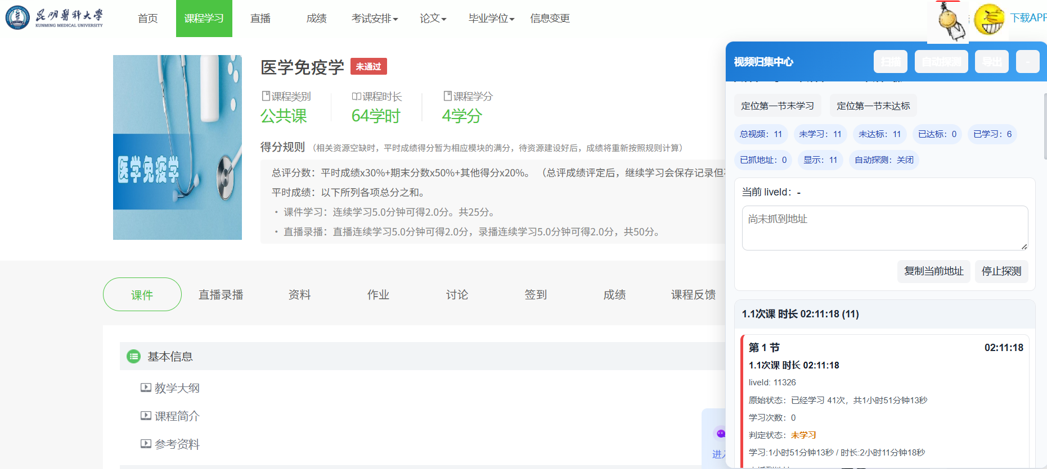The height and width of the screenshot is (469, 1047).
Task: Click the hanging cartoon figure avatar image
Action: click(x=949, y=22)
